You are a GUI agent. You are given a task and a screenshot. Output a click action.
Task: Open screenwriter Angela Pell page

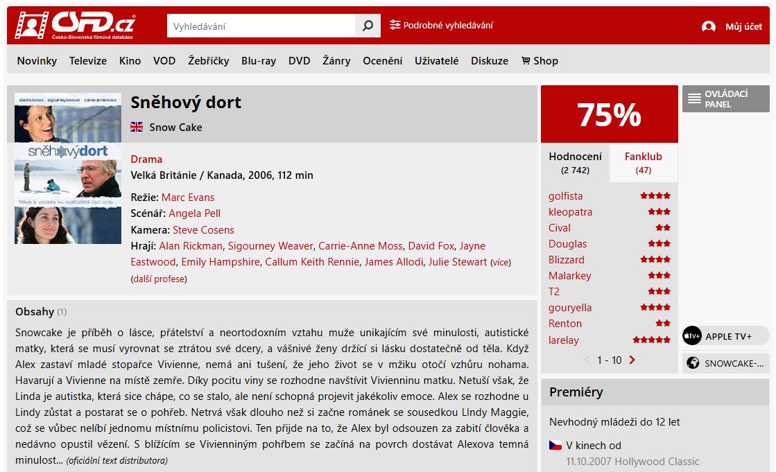coord(194,213)
